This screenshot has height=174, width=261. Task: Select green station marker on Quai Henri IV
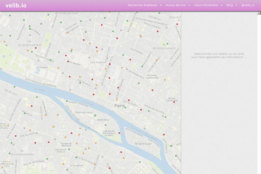pyautogui.click(x=171, y=146)
